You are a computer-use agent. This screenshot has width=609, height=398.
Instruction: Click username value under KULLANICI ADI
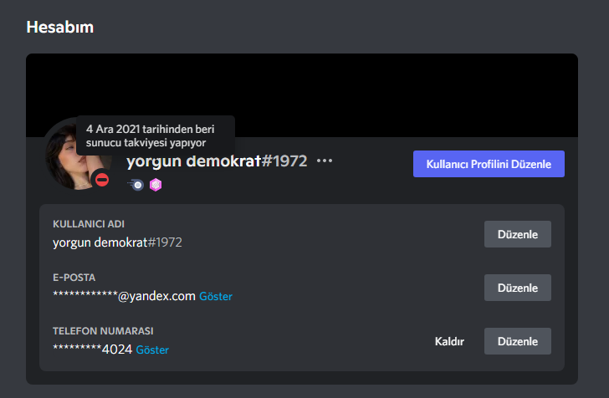117,242
